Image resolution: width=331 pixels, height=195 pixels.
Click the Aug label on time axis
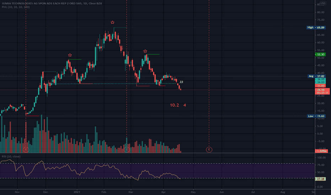click(283, 192)
